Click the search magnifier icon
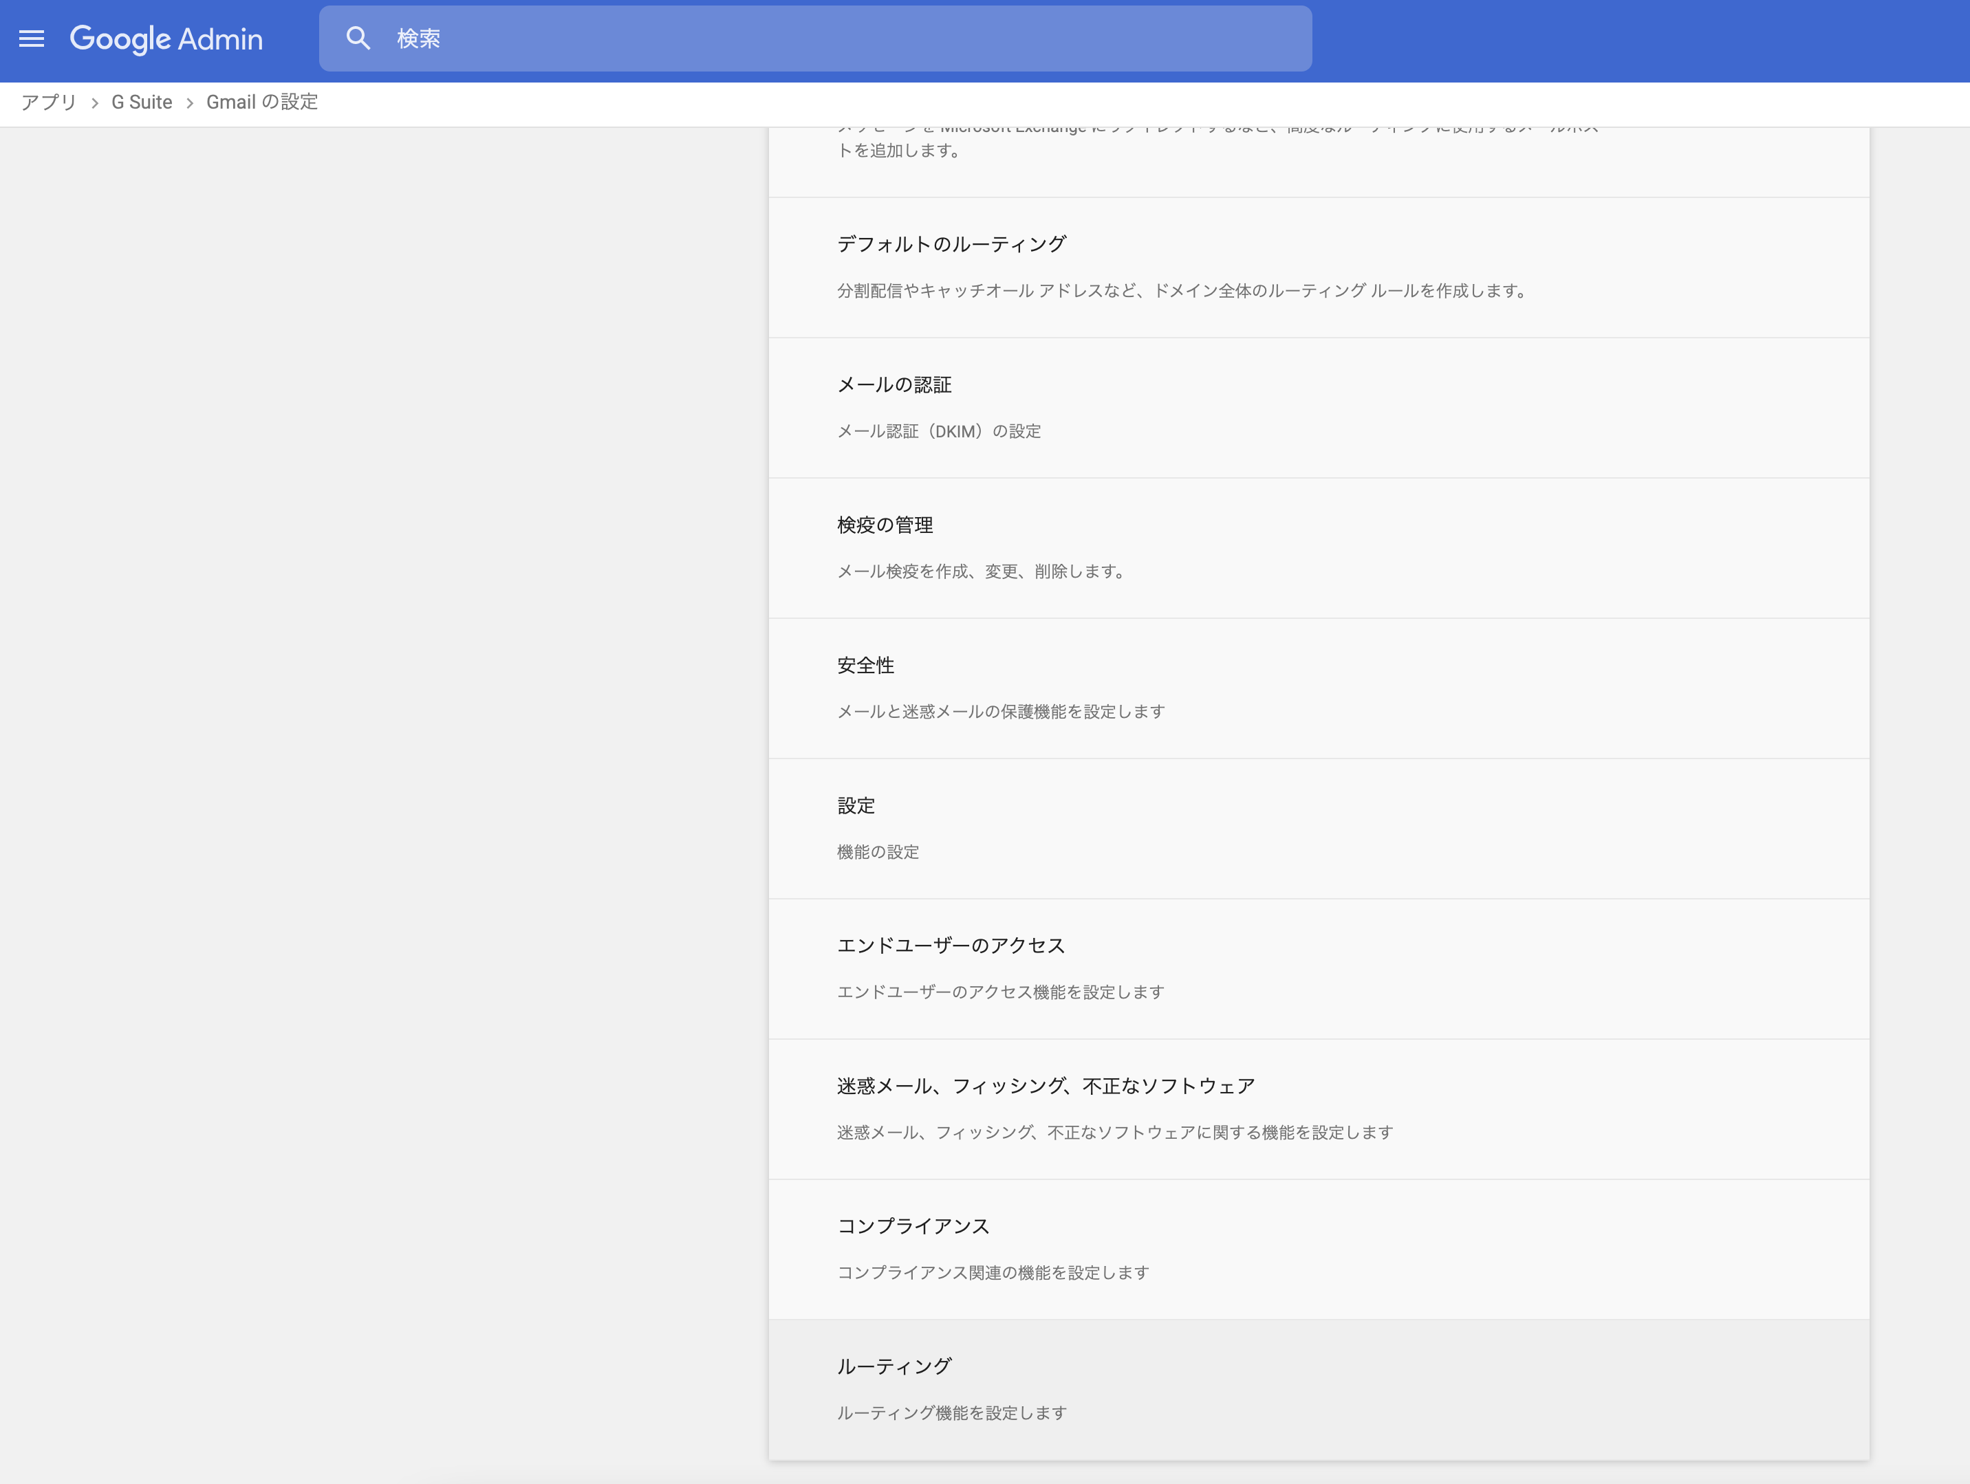This screenshot has height=1484, width=1970. tap(359, 37)
